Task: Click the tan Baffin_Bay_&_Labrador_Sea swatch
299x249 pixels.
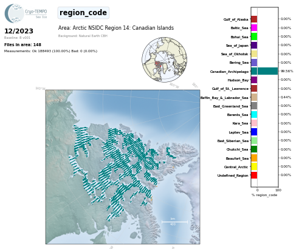Action: pos(254,97)
